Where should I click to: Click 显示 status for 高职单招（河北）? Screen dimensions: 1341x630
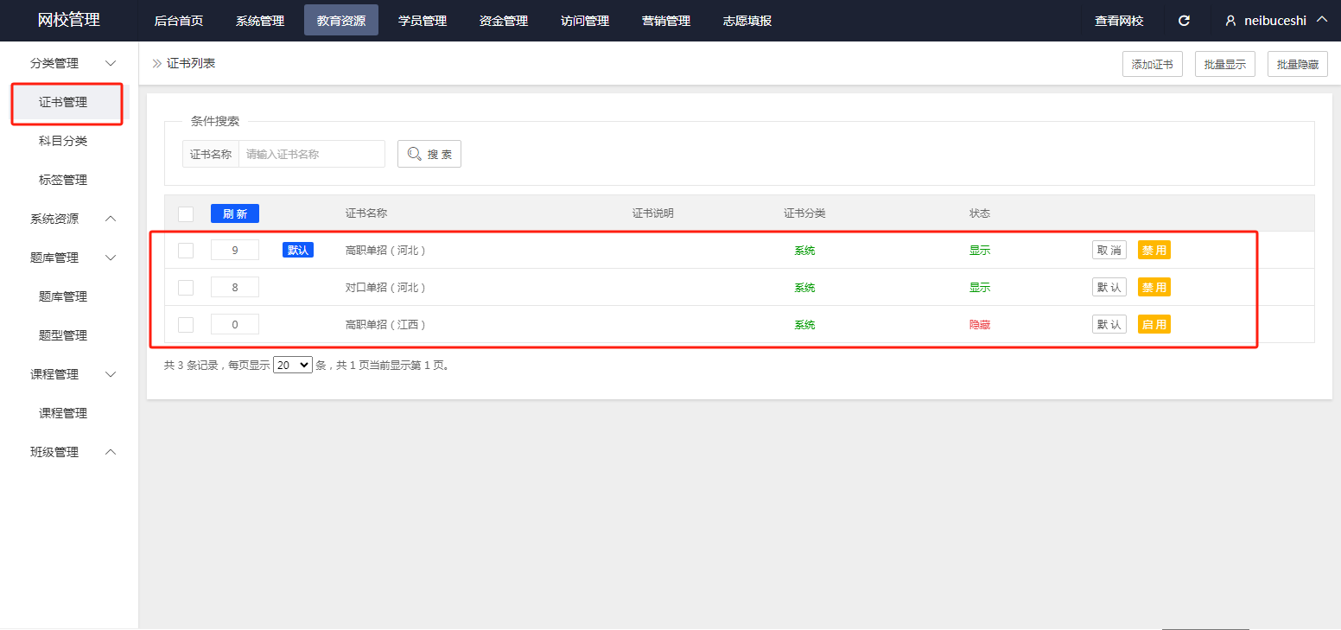tap(980, 251)
